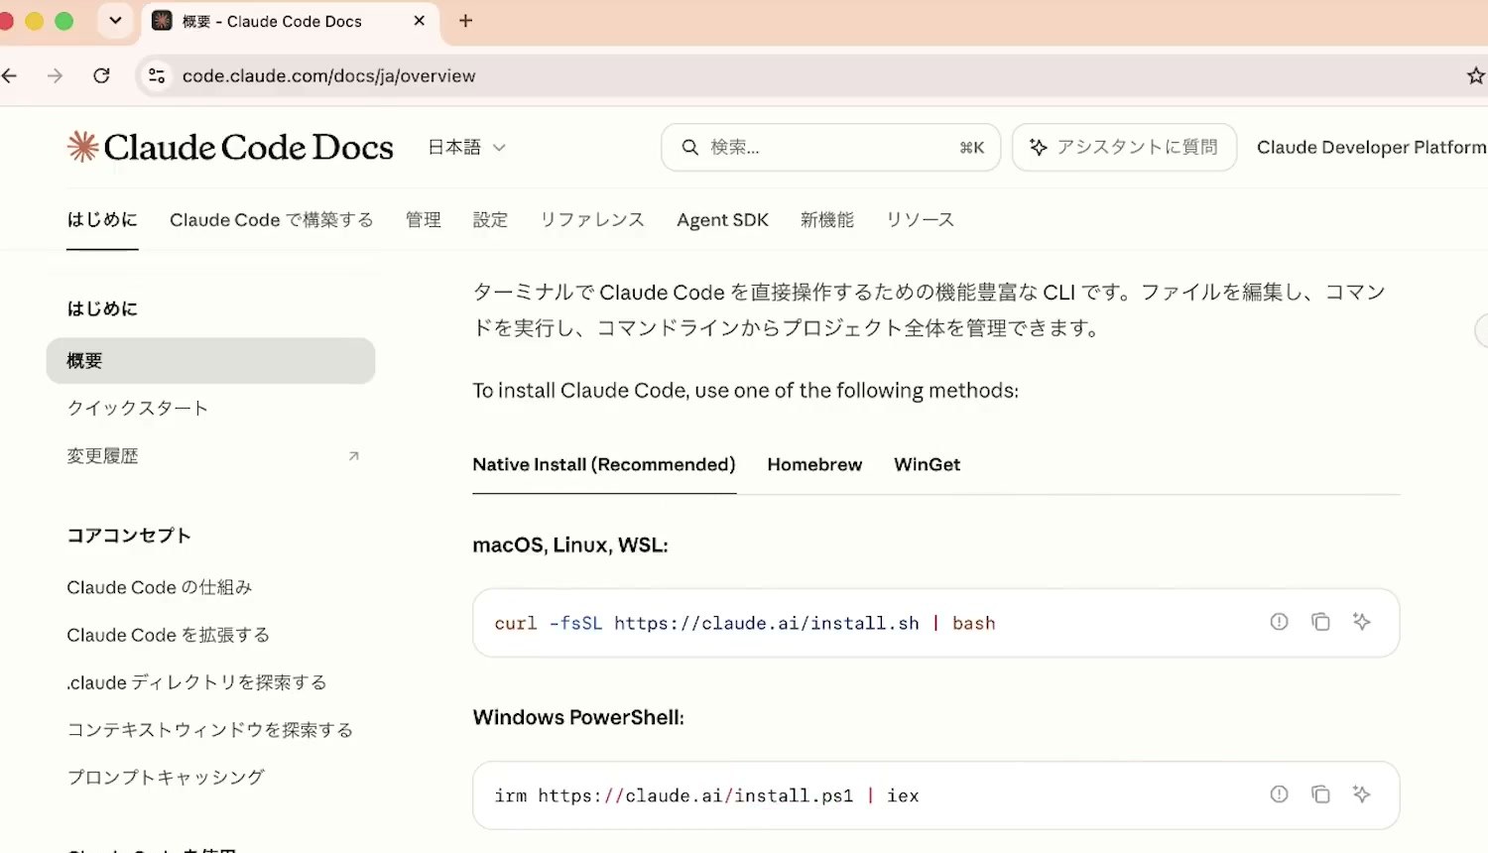Go forward in browser history
This screenshot has height=853, width=1488.
pyautogui.click(x=55, y=75)
